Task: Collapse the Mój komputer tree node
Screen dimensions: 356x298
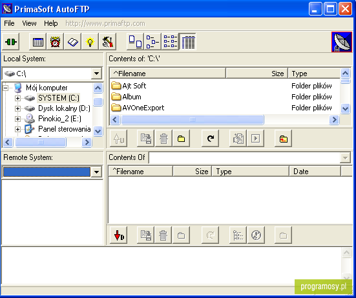Action: (x=6, y=88)
